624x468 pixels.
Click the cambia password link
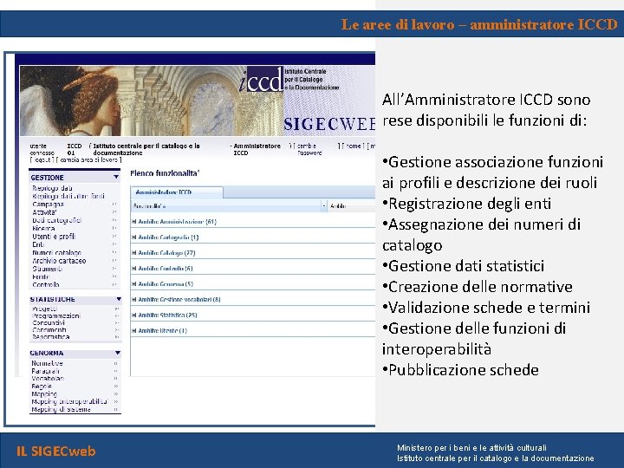point(308,149)
